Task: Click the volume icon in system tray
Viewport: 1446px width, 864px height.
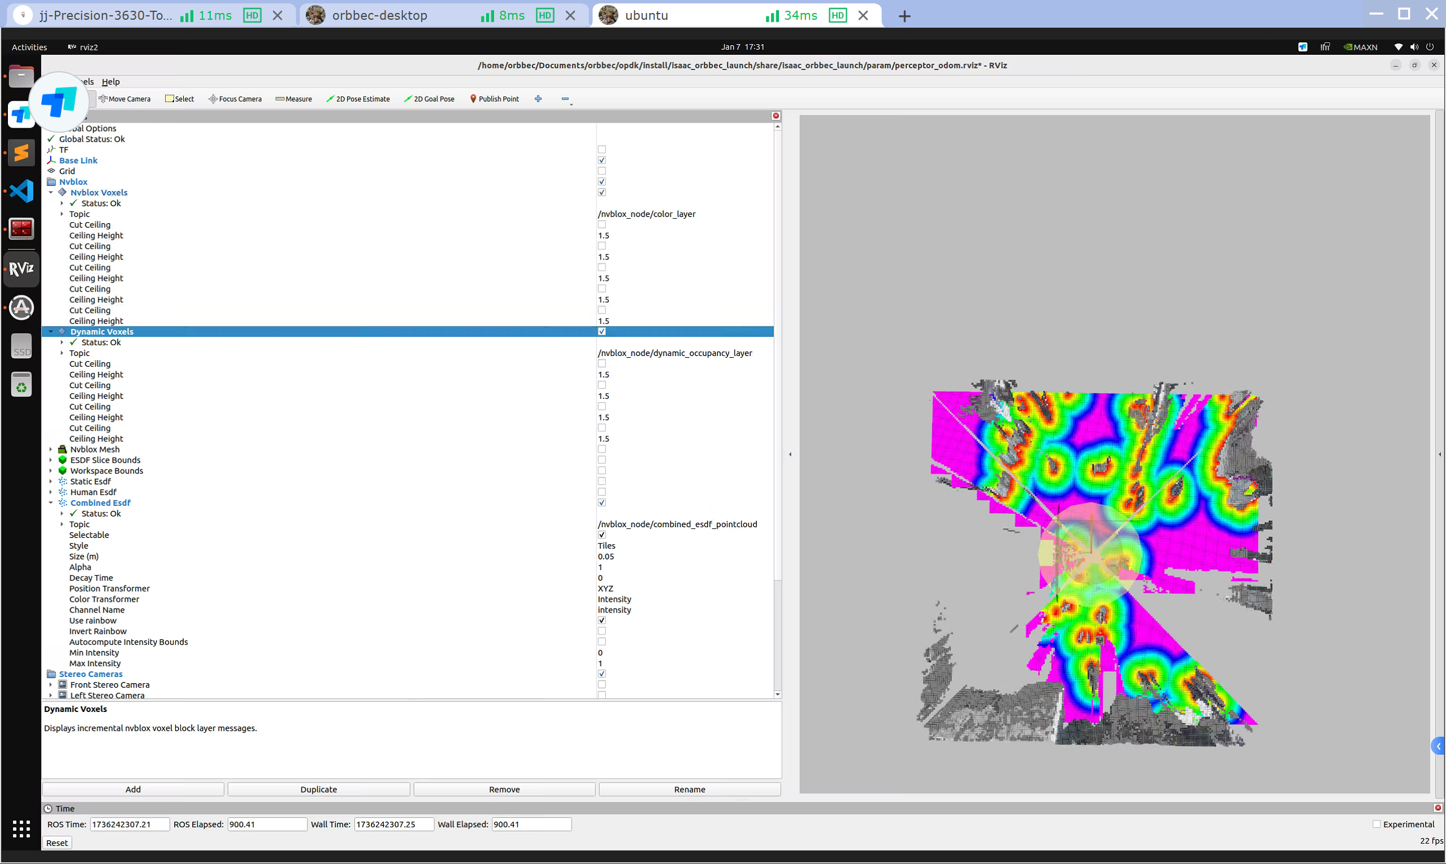Action: (x=1414, y=47)
